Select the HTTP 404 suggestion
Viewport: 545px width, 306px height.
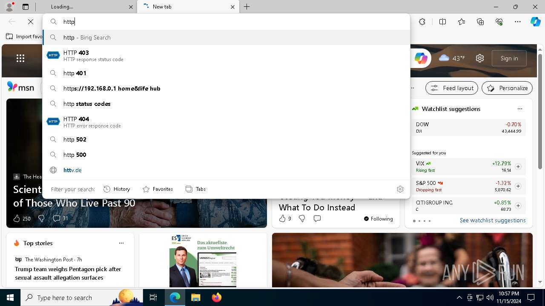click(x=227, y=122)
